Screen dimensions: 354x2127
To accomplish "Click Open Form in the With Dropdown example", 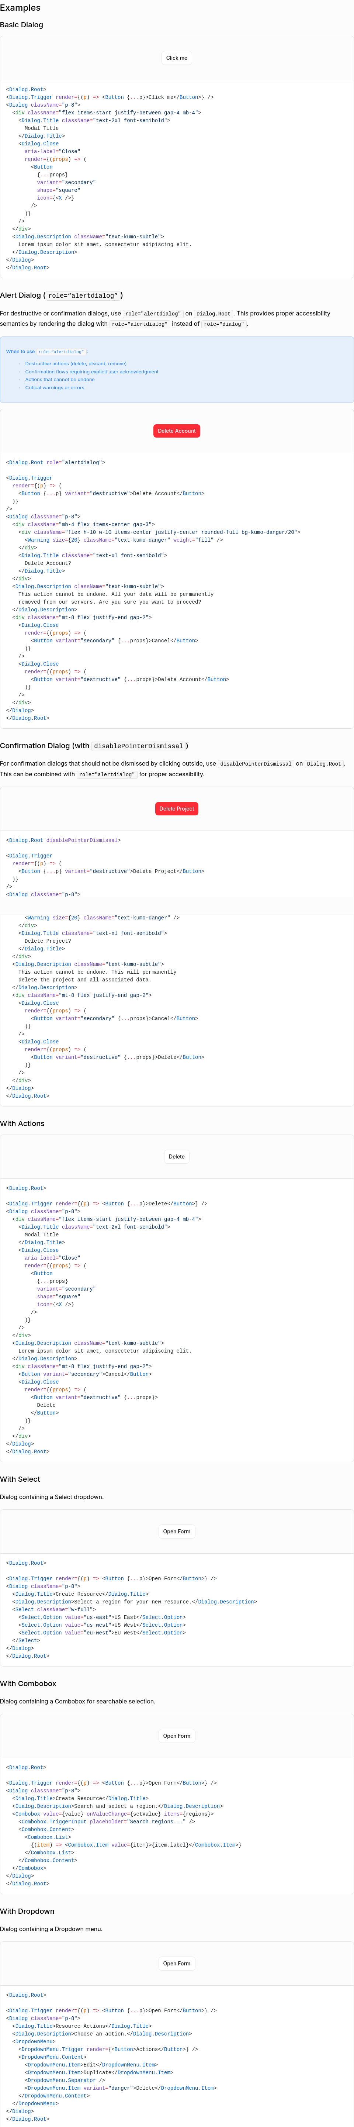I will pyautogui.click(x=177, y=1964).
